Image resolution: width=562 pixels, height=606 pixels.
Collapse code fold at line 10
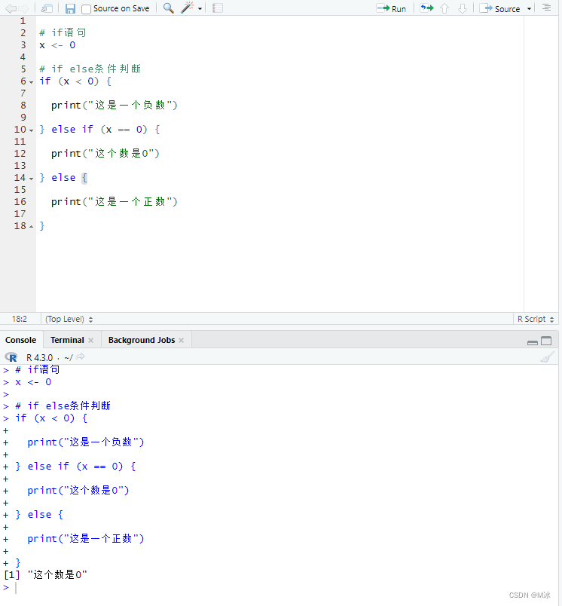[32, 130]
